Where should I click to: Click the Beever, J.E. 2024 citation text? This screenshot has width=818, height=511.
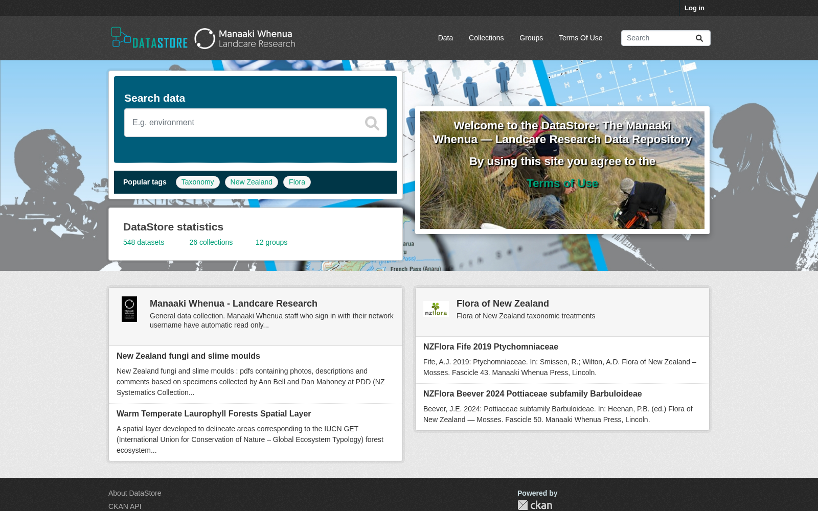click(x=558, y=414)
